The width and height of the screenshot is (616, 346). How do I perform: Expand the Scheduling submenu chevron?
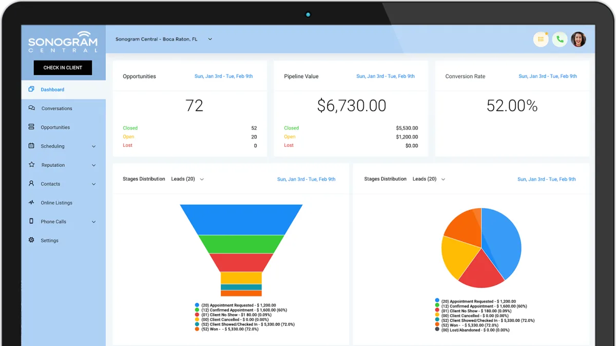(93, 146)
